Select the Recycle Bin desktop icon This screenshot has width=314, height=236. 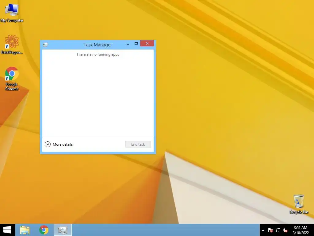[x=299, y=204]
